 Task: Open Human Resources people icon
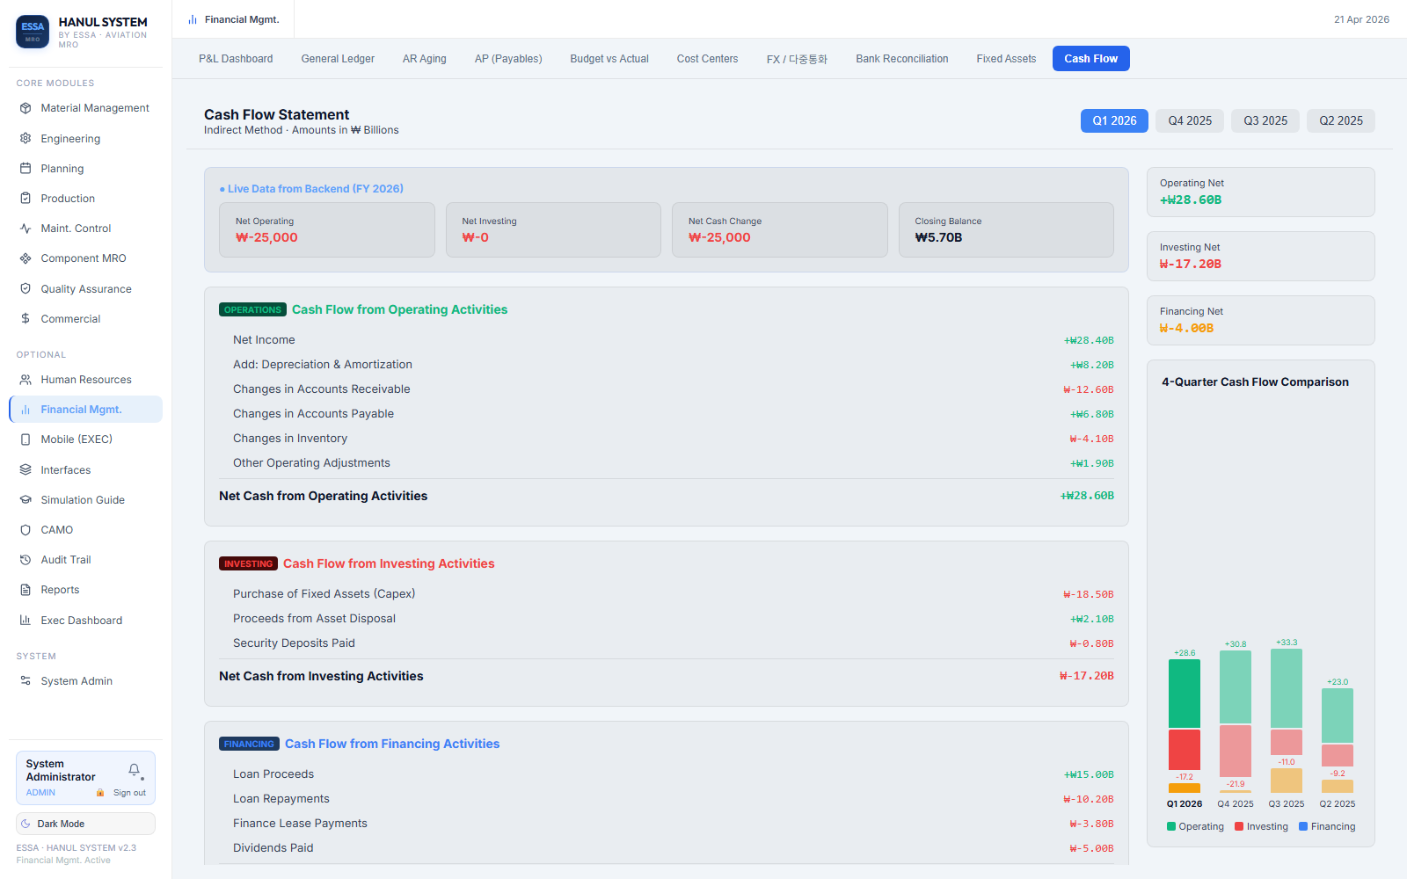coord(26,380)
